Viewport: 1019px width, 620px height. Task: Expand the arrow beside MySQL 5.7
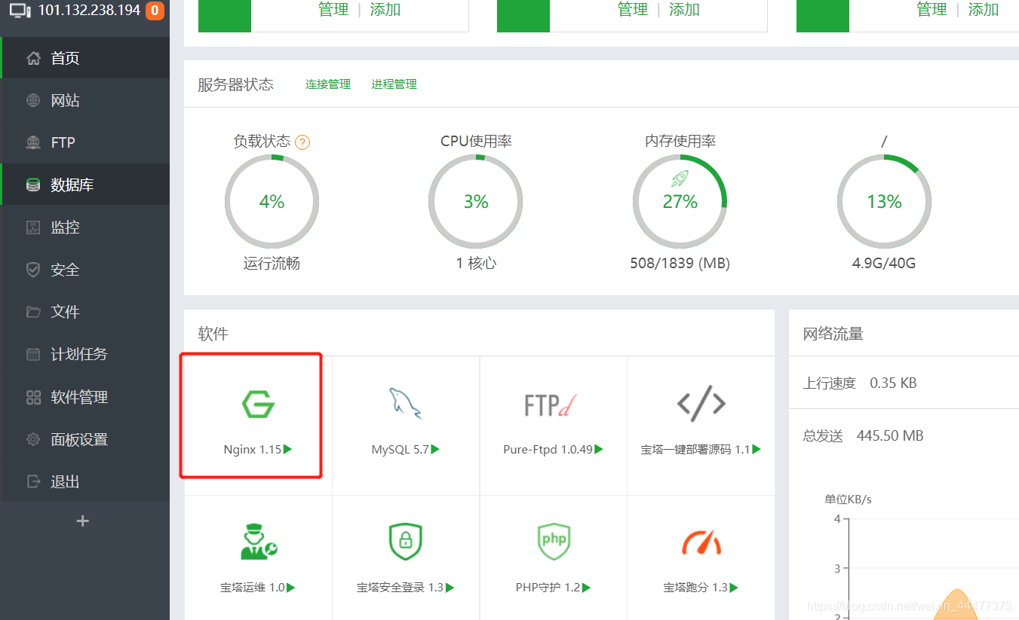point(434,449)
